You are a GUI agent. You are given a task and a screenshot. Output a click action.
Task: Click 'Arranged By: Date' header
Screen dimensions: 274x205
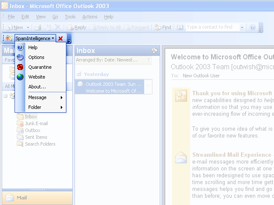pyautogui.click(x=95, y=60)
